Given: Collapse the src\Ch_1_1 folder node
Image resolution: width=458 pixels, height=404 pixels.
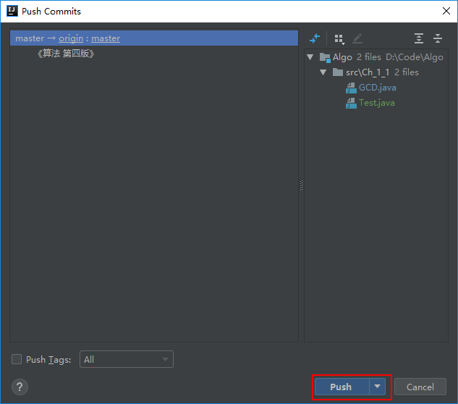Looking at the screenshot, I should click(x=323, y=72).
